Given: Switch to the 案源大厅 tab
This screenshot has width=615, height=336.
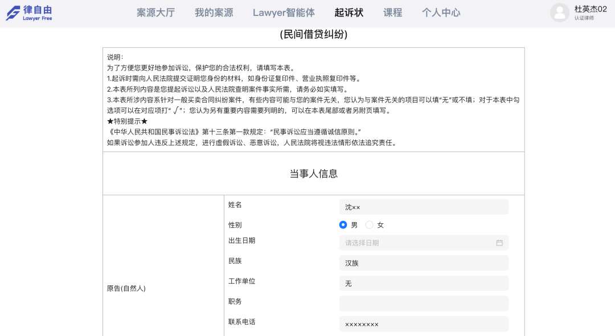Looking at the screenshot, I should (x=155, y=12).
